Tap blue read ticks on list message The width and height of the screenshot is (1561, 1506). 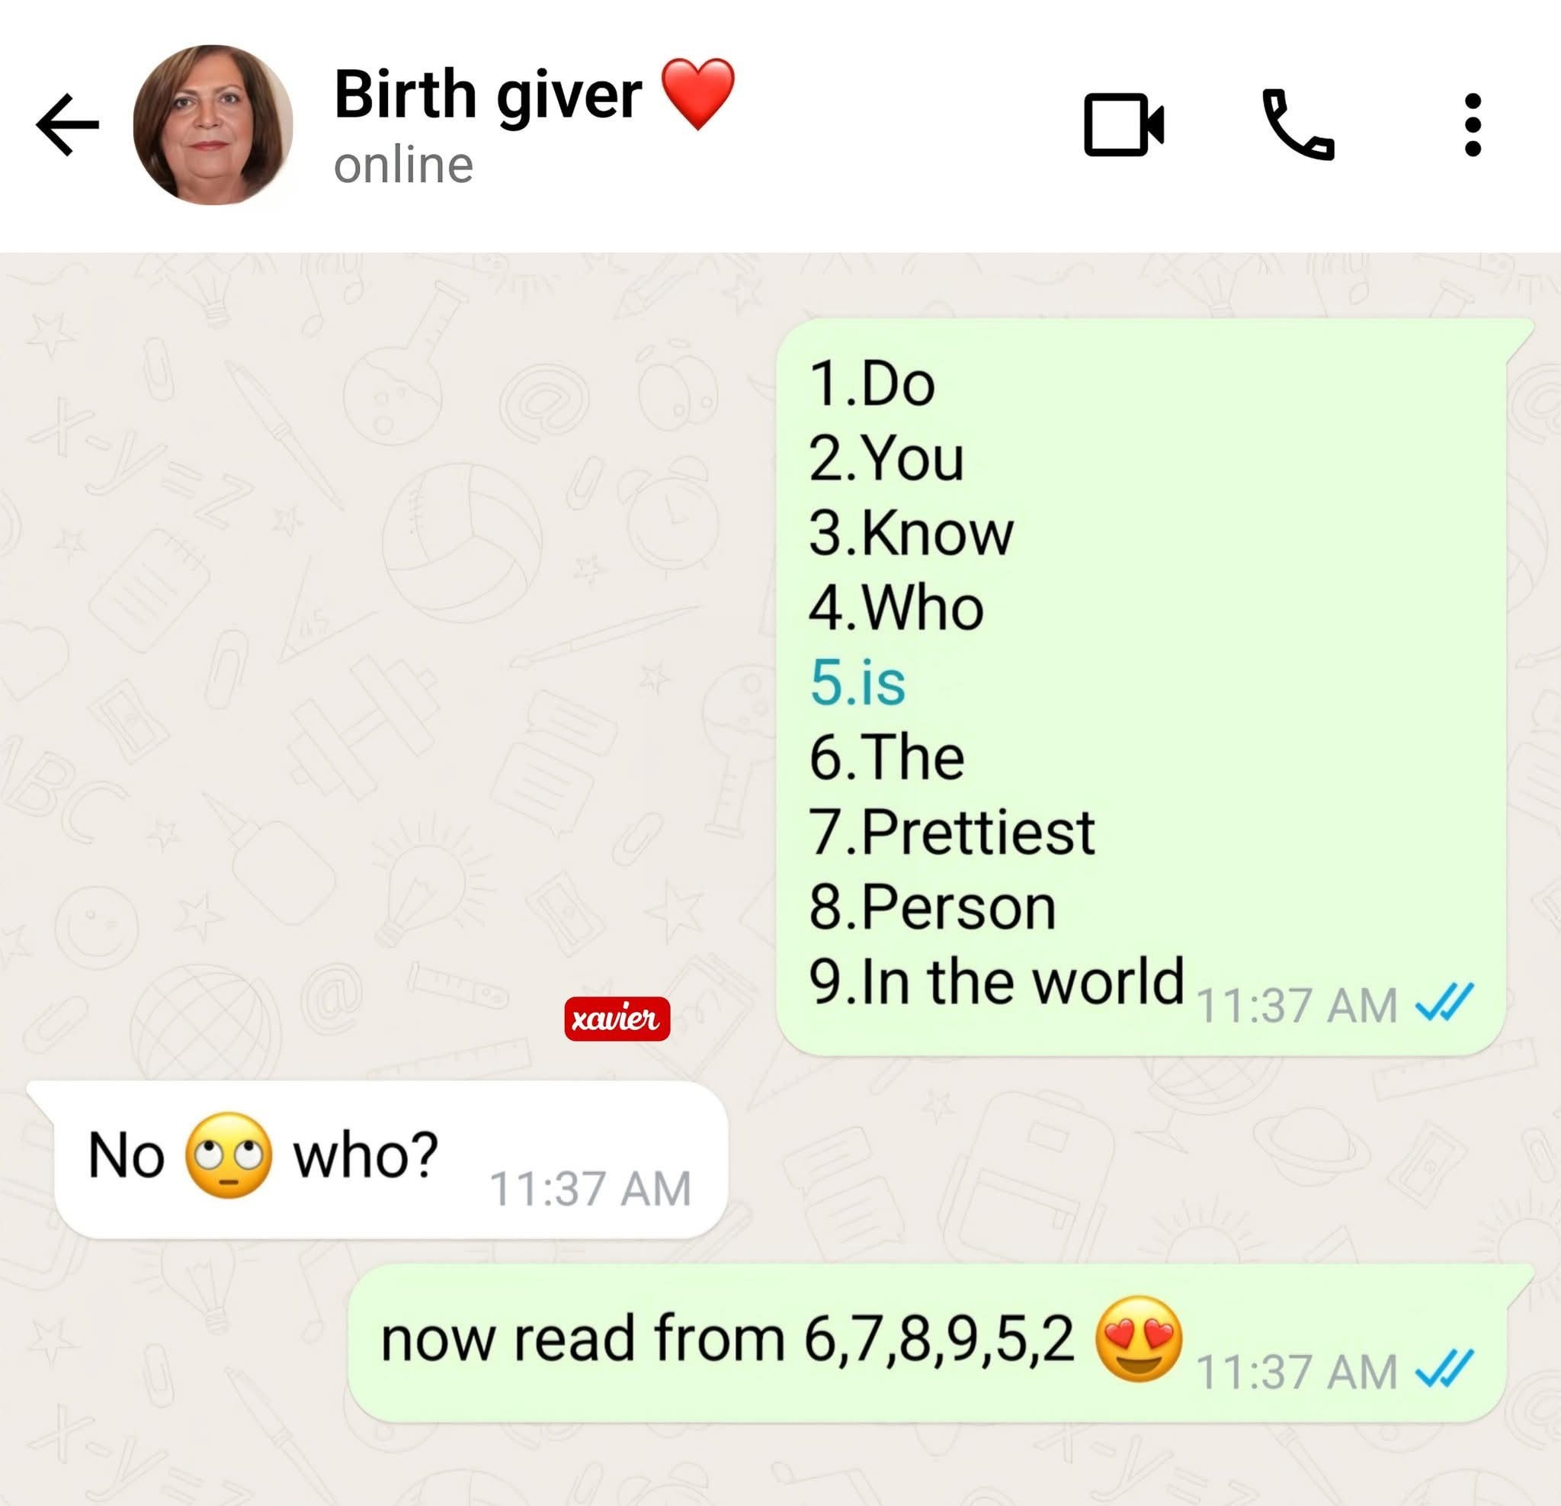(1444, 1002)
